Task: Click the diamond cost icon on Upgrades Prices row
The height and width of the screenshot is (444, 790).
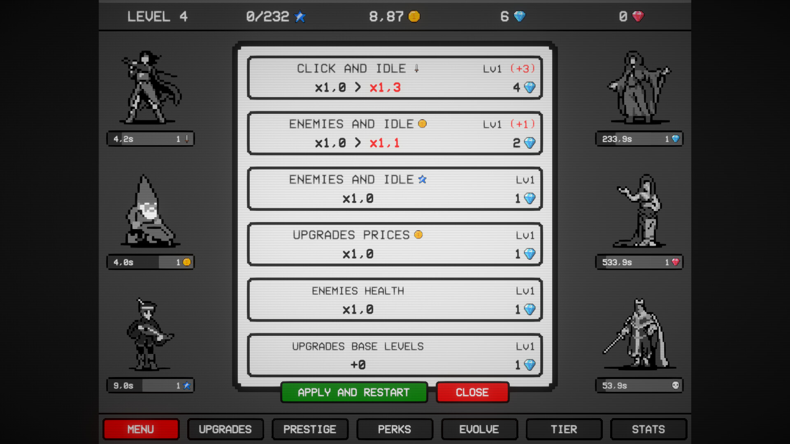Action: (530, 254)
